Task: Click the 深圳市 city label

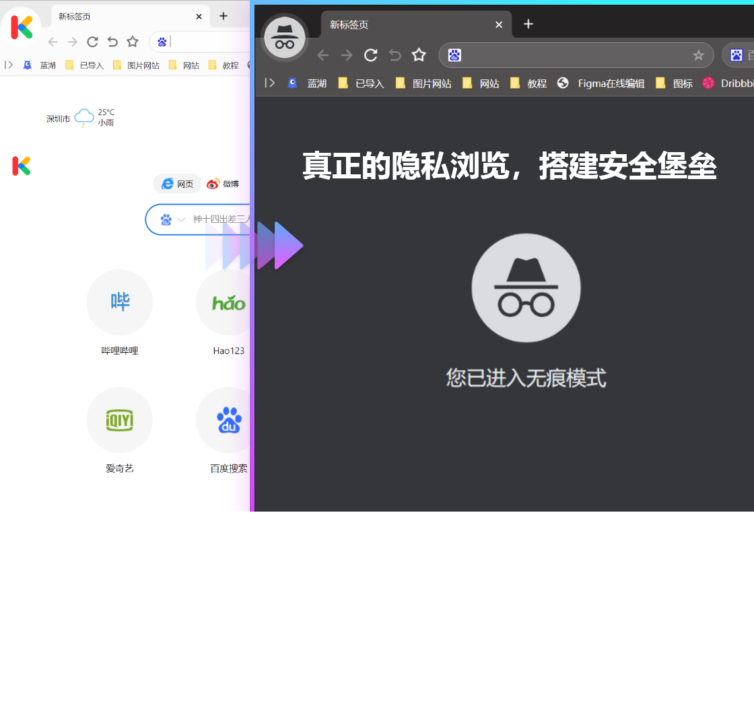Action: point(58,118)
